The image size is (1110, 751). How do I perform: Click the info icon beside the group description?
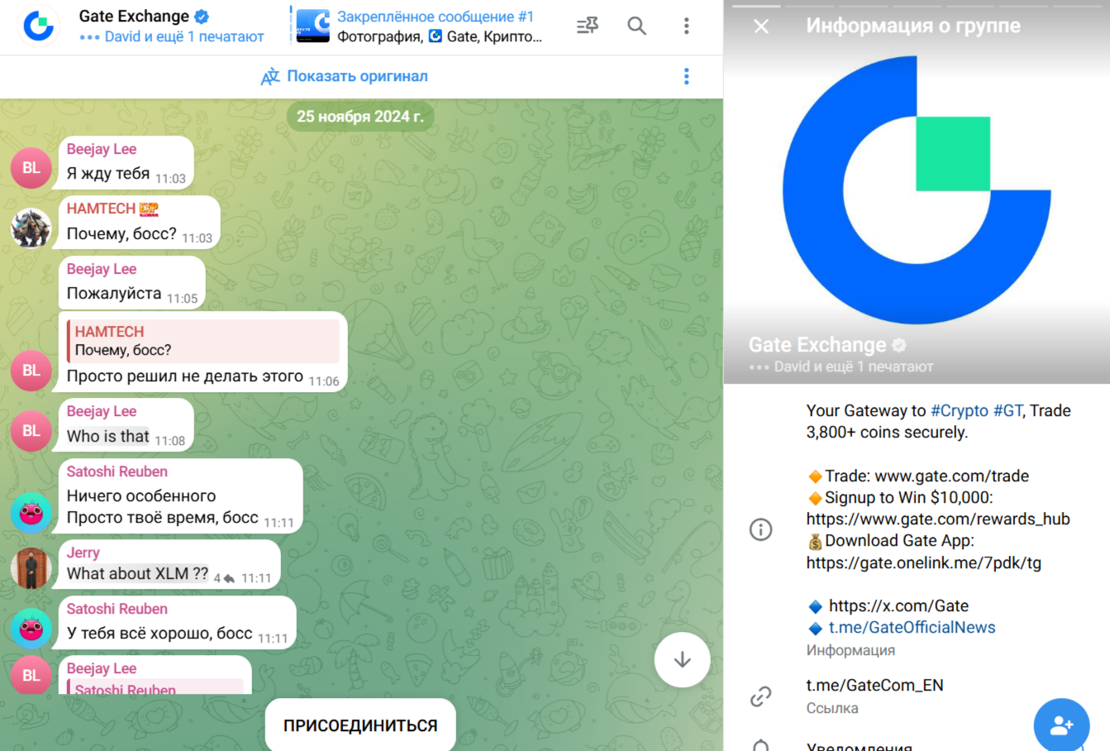760,529
